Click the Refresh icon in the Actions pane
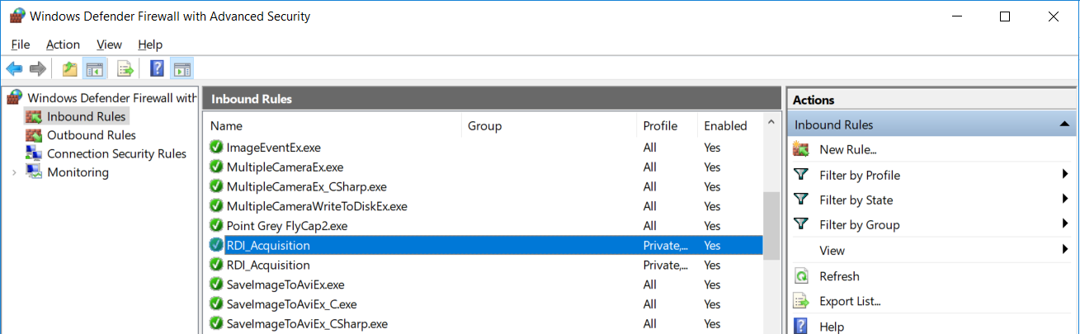 (800, 276)
